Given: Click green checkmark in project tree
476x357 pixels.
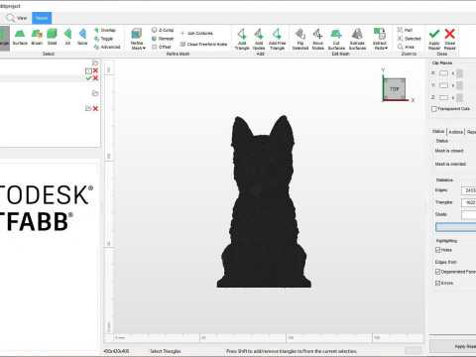Looking at the screenshot, I should pos(88,78).
